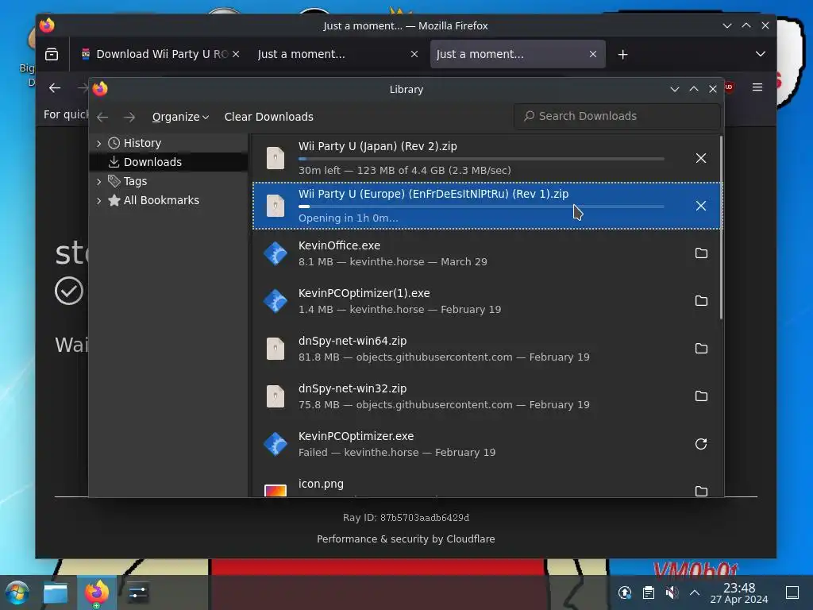Open the list all tabs dropdown
This screenshot has width=813, height=610.
click(x=760, y=54)
